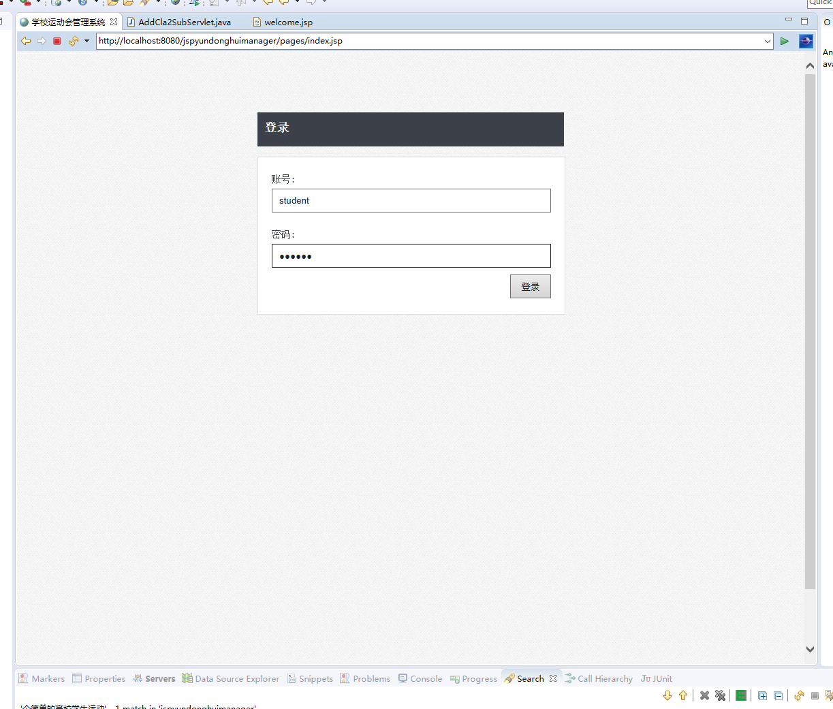833x709 pixels.
Task: Expand the URL history dropdown arrow
Action: pos(768,41)
